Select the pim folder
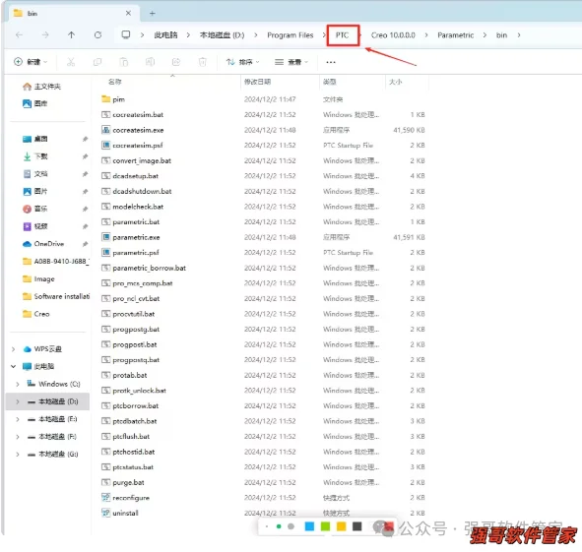Viewport: 582px width, 552px height. pos(113,99)
